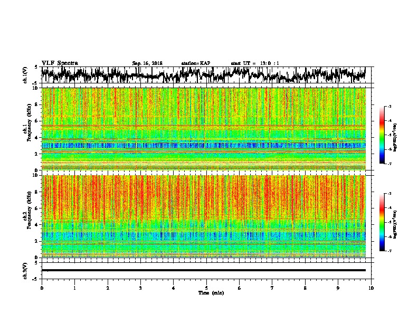This screenshot has width=418, height=323.
Task: Click the '5' tick on ch.1(V) axis
Action: pyautogui.click(x=36, y=67)
